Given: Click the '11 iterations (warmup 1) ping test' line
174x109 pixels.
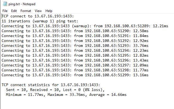Looking at the screenshot, I should click(40, 21).
